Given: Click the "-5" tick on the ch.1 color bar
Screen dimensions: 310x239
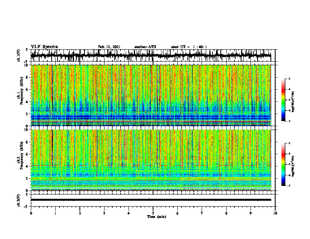Looking at the screenshot, I should pyautogui.click(x=288, y=100).
